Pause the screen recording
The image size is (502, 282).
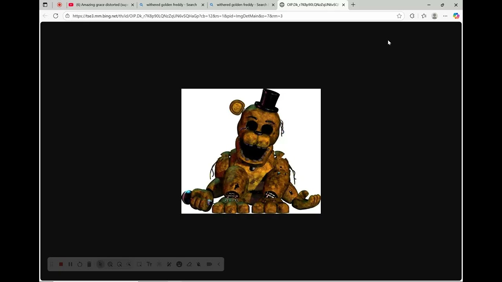(x=70, y=264)
